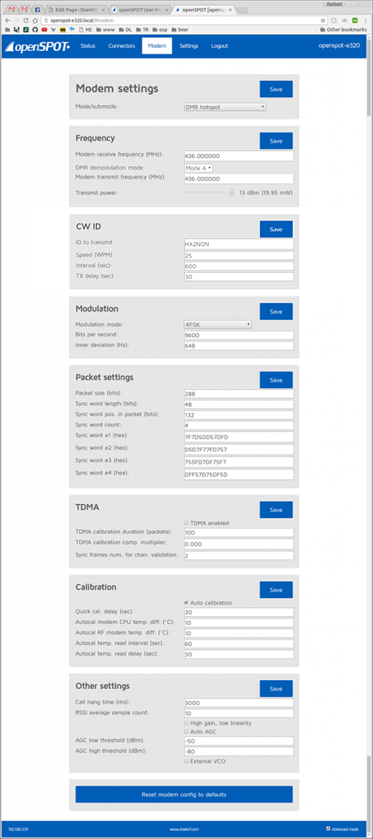
Task: Save the Modem settings section
Action: (x=276, y=90)
